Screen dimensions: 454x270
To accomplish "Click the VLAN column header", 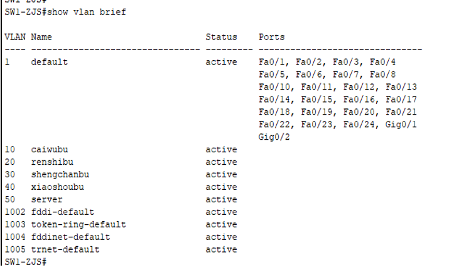I will tap(15, 37).
